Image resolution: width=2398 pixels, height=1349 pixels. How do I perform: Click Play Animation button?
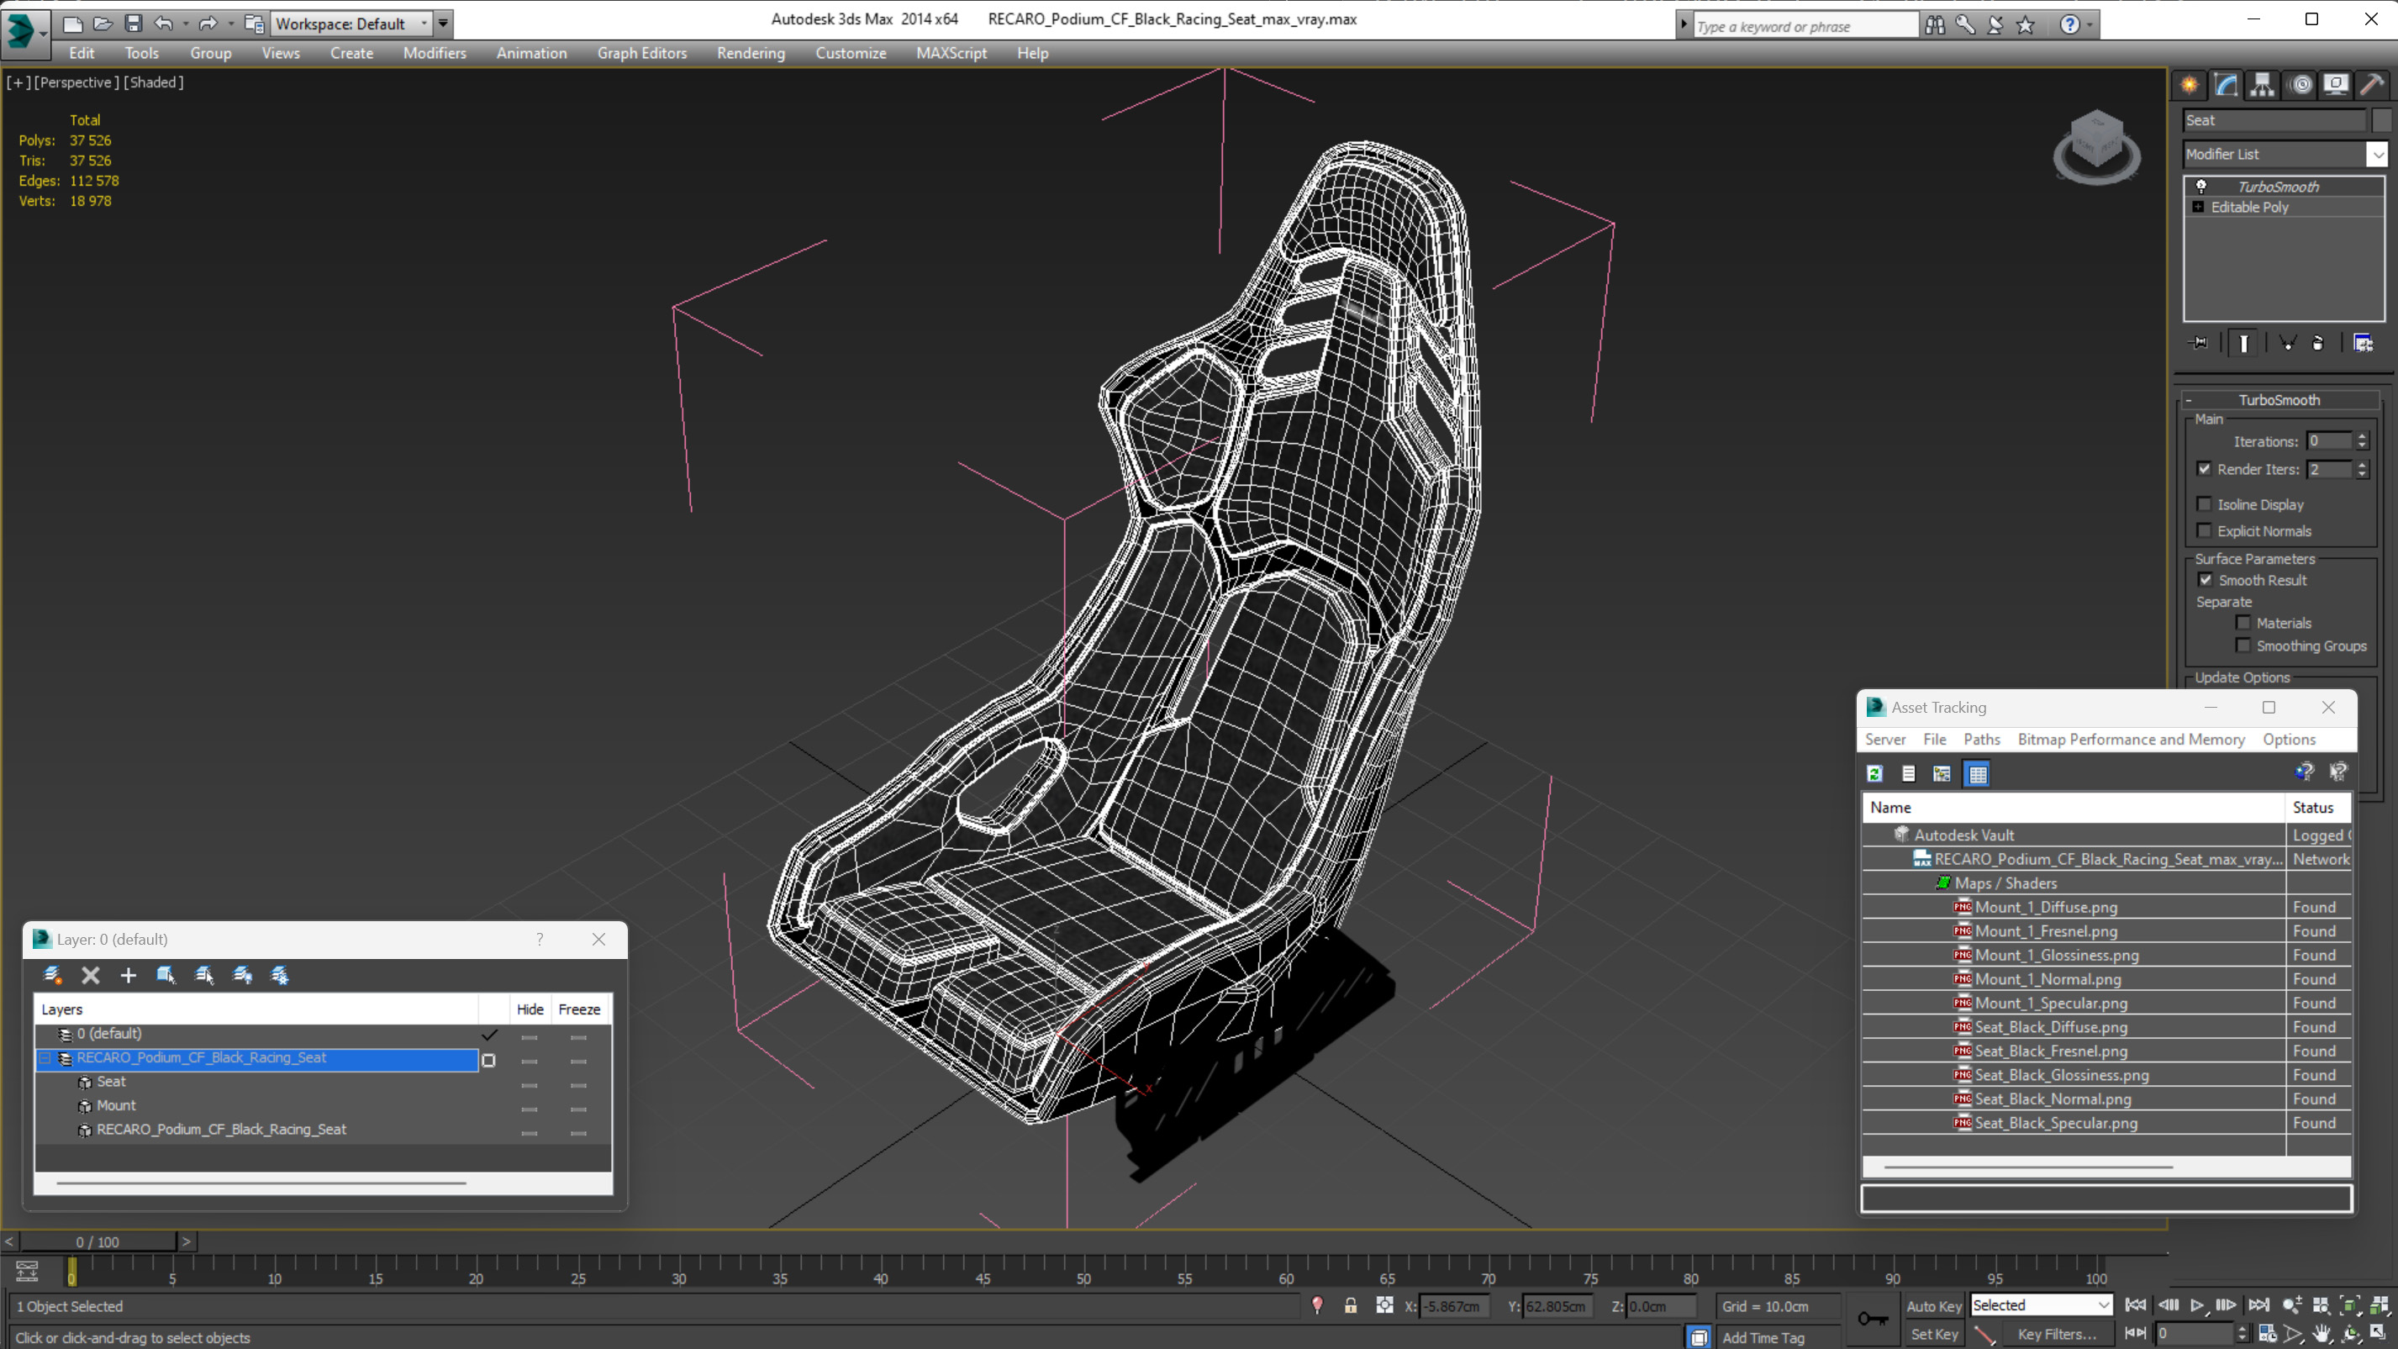coord(2197,1305)
